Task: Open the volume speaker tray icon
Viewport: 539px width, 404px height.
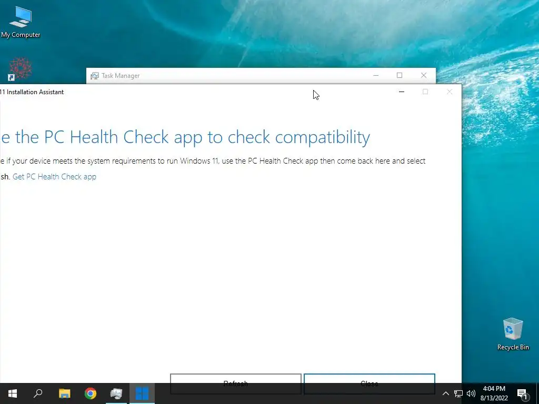Action: click(471, 393)
